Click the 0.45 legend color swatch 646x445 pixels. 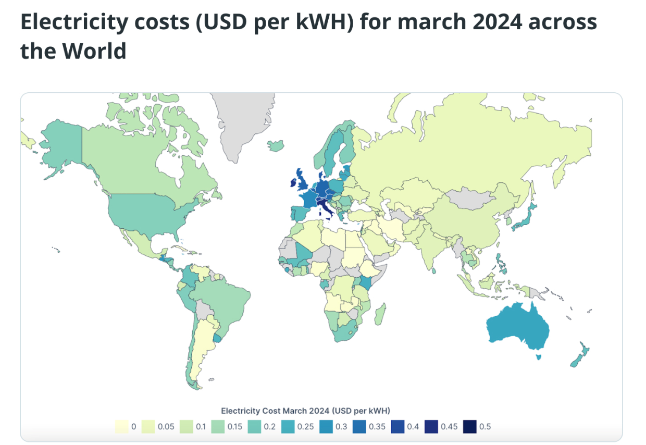point(430,427)
